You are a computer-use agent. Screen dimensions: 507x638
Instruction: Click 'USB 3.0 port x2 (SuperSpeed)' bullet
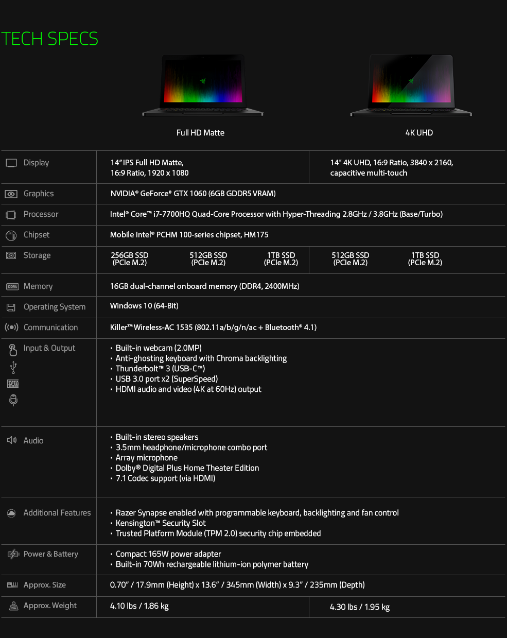coord(167,379)
